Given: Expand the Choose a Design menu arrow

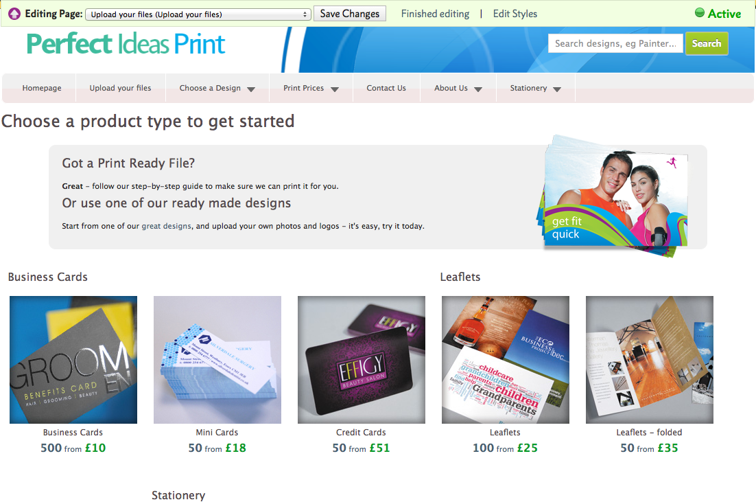Looking at the screenshot, I should (x=251, y=89).
